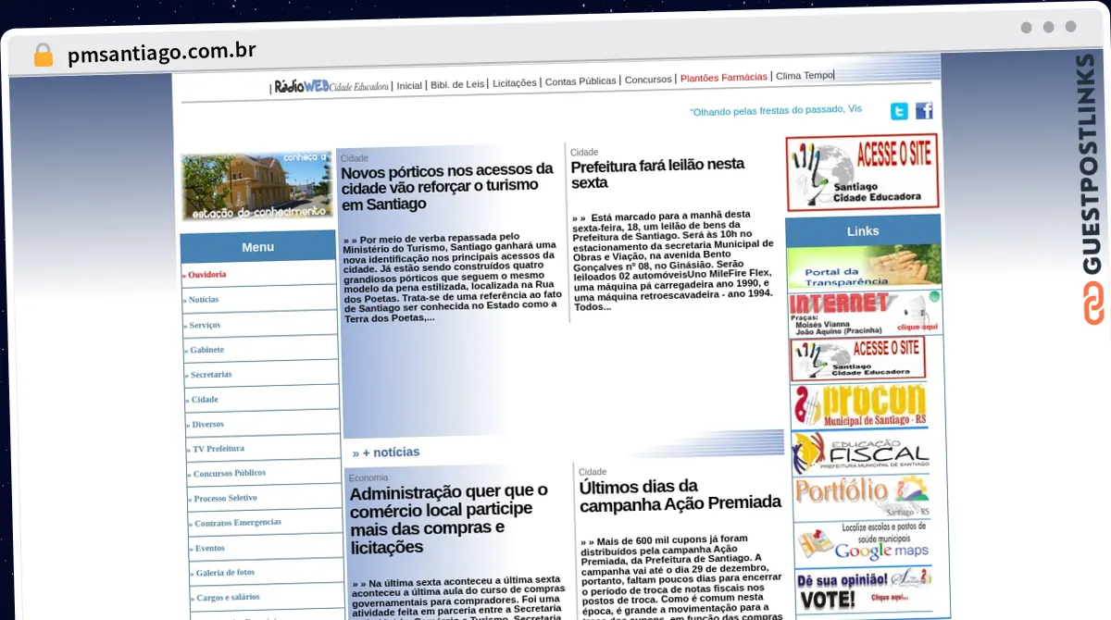Open Plantões Farmácias link
The image size is (1111, 620).
[x=724, y=78]
